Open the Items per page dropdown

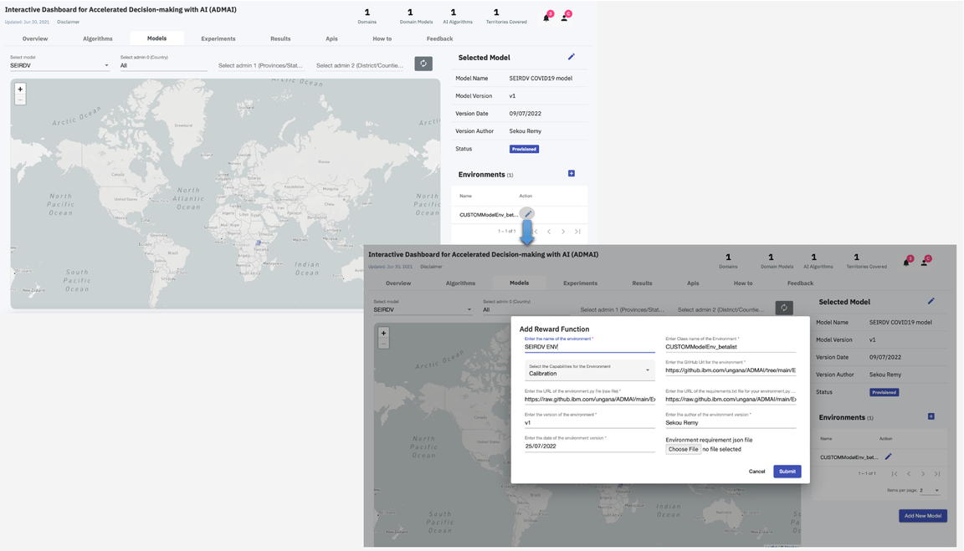[x=929, y=490]
